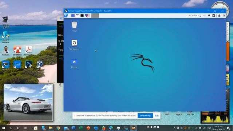
Task: Click the Hide link in sharing bar
Action: pyautogui.click(x=157, y=116)
